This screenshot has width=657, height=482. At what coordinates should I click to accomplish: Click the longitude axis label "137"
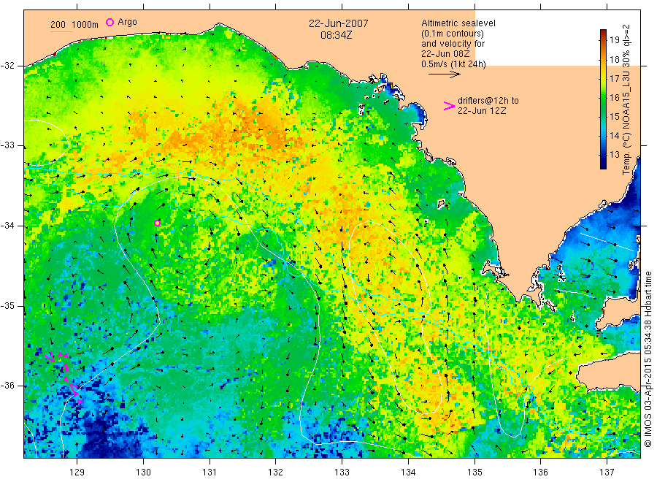click(x=607, y=473)
